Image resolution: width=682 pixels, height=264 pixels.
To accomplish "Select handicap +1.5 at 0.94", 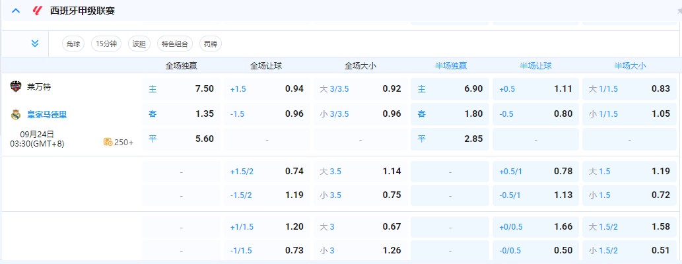I will [x=267, y=89].
